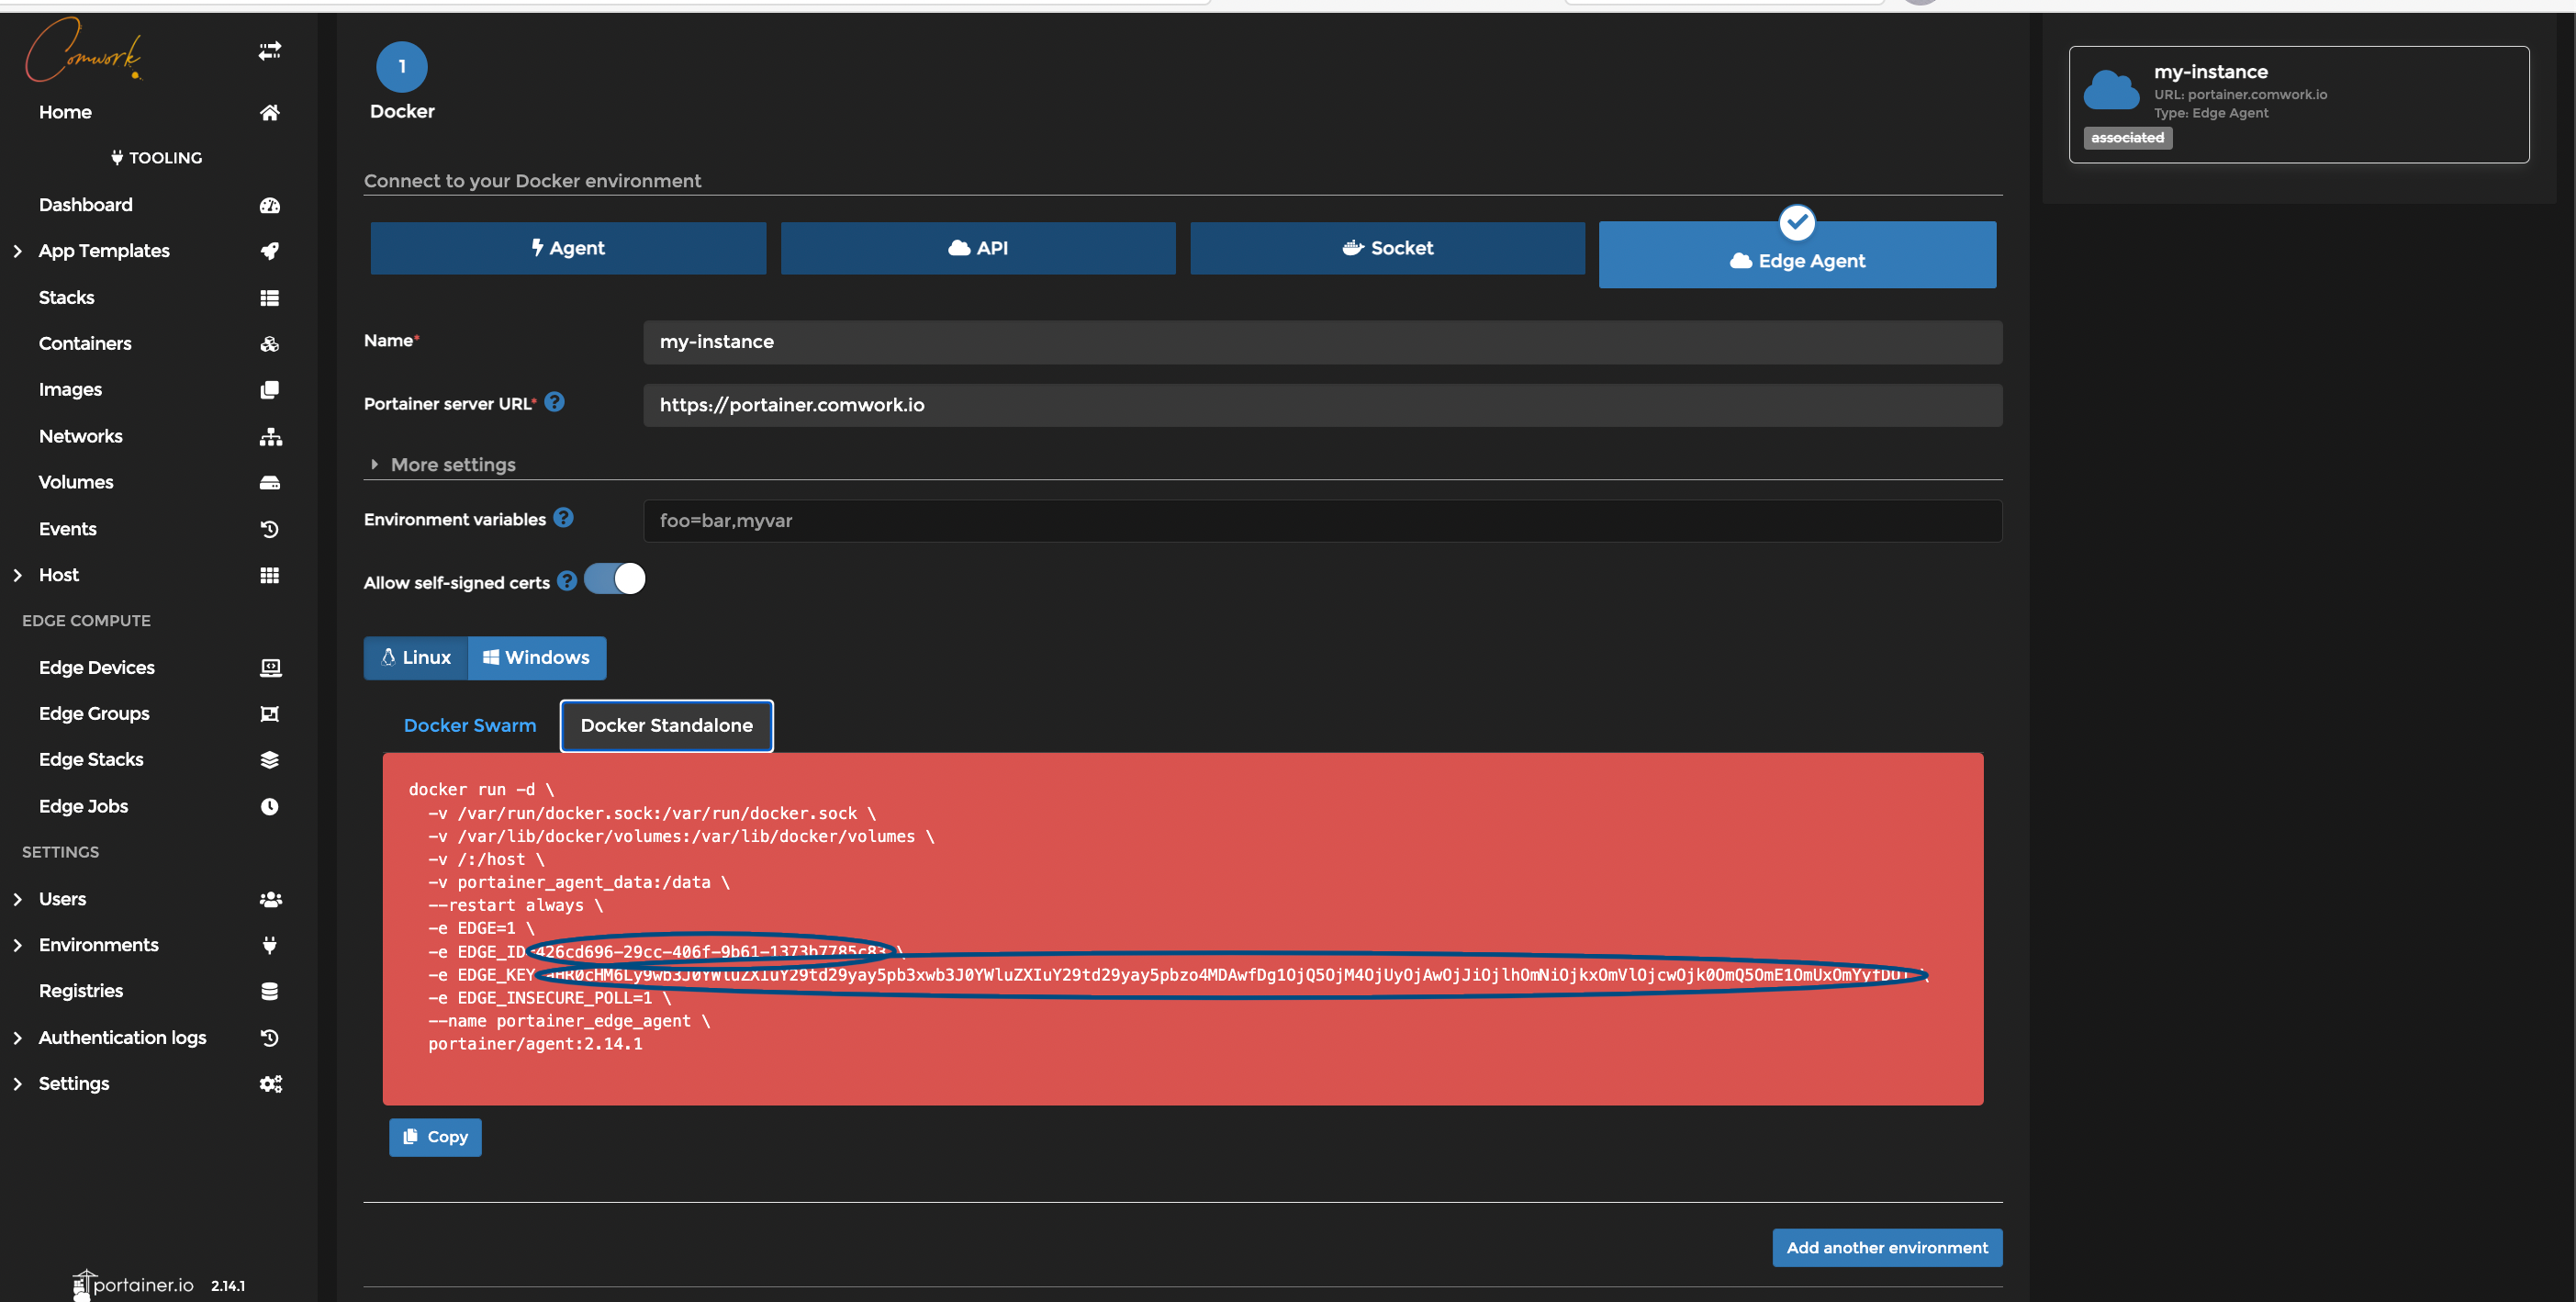Click the Portainer server URL help icon
This screenshot has width=2576, height=1302.
pos(554,402)
